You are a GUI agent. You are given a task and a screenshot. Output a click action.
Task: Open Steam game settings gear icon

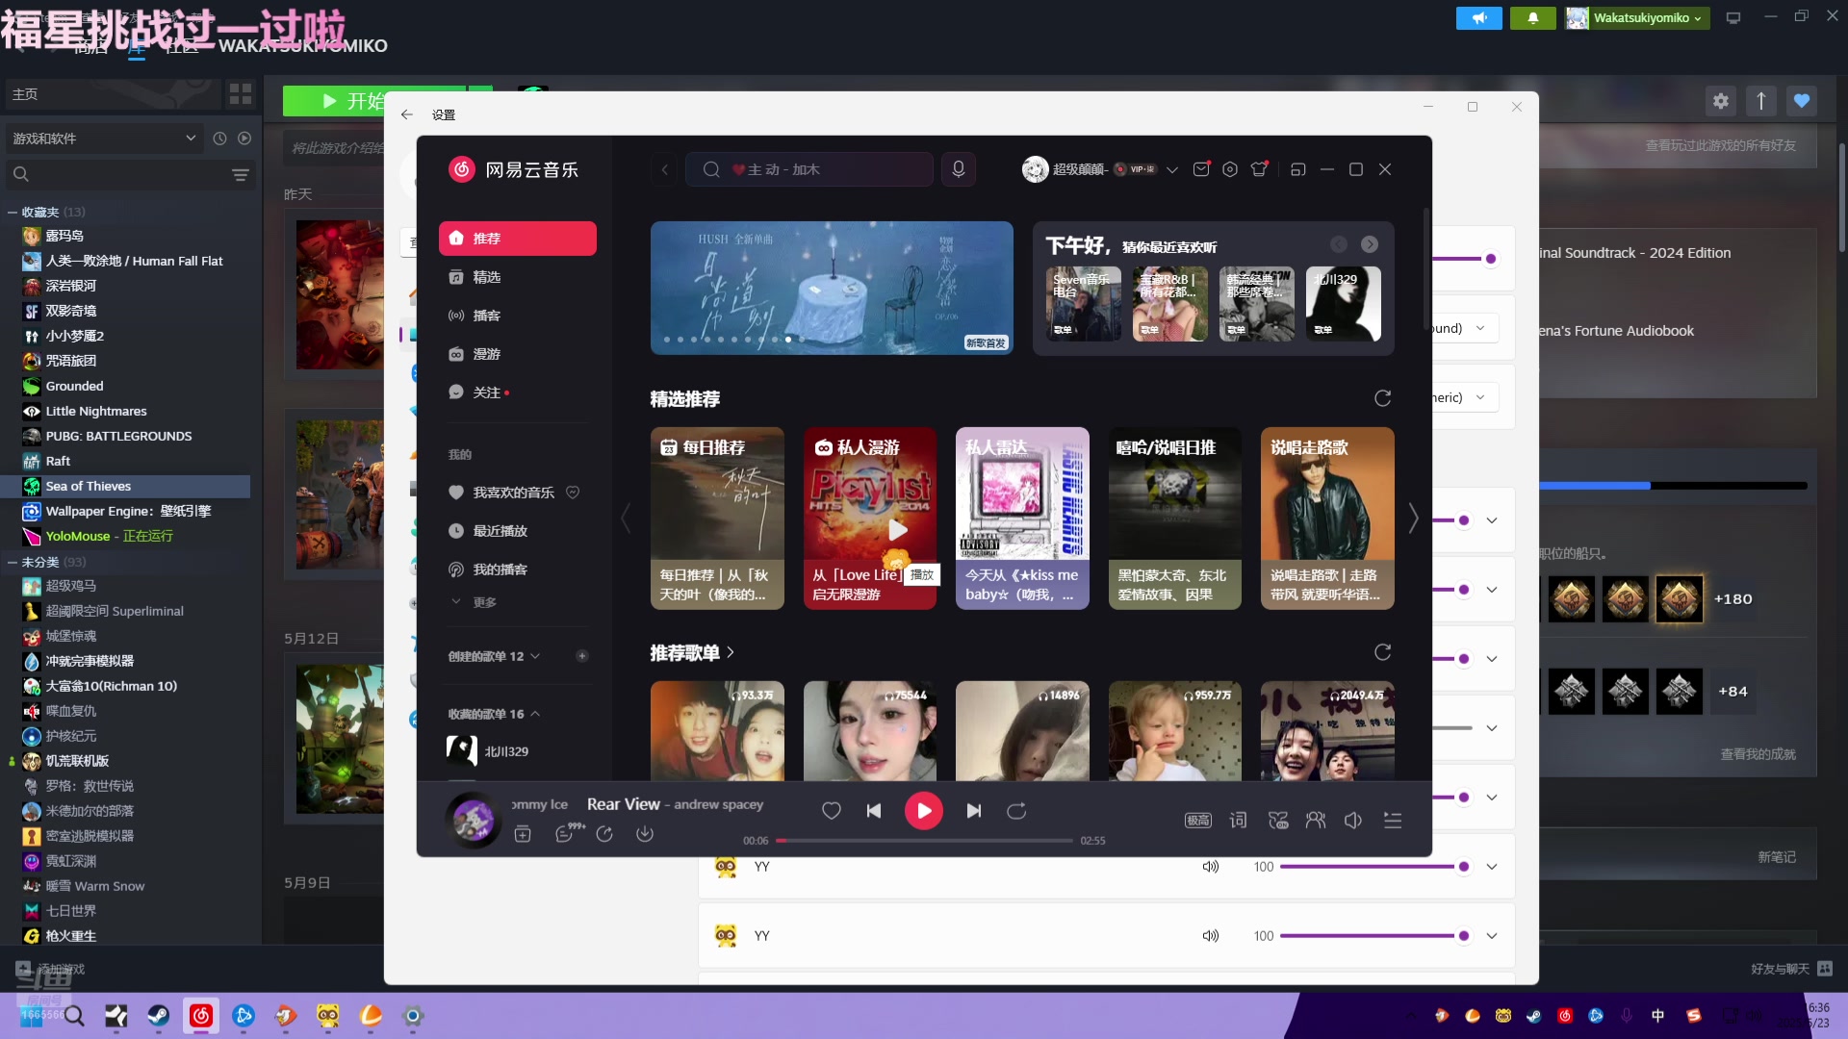tap(1721, 100)
